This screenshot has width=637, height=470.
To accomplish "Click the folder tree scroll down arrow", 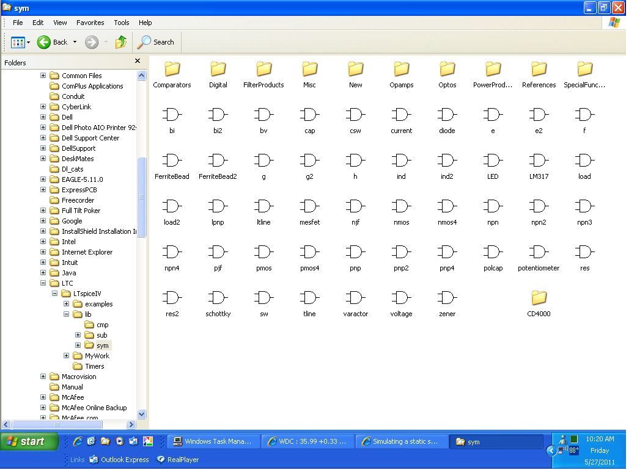I will [142, 414].
